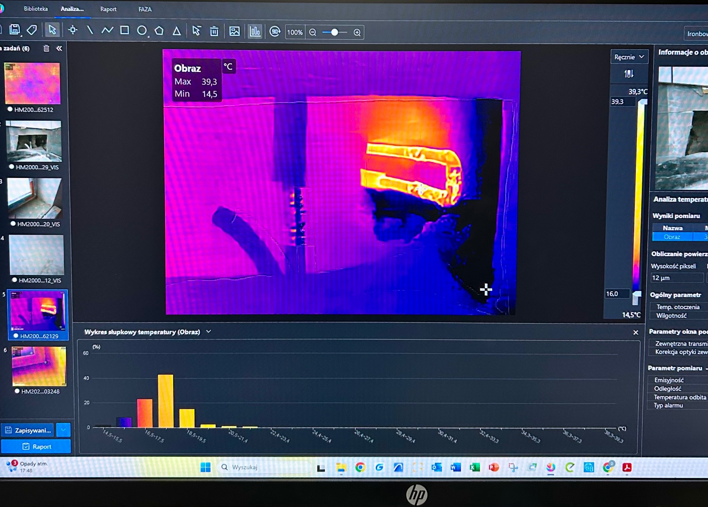Open the Biblioteka tab

pos(36,9)
